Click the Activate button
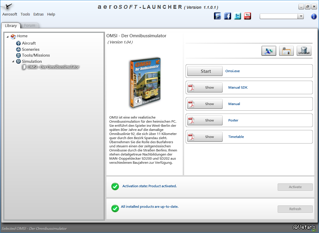 295,187
